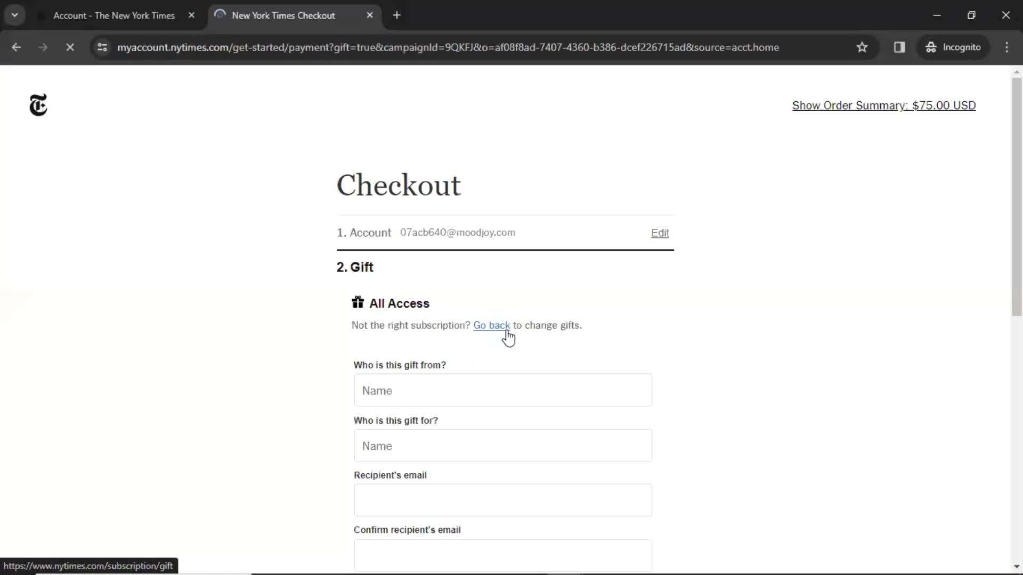Viewport: 1023px width, 575px height.
Task: Click the back navigation arrow icon
Action: click(x=15, y=47)
